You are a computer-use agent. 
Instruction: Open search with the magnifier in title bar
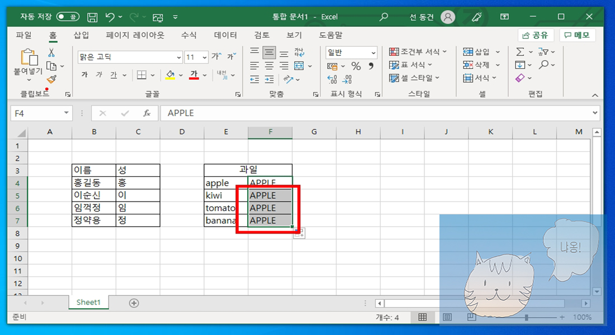click(384, 17)
